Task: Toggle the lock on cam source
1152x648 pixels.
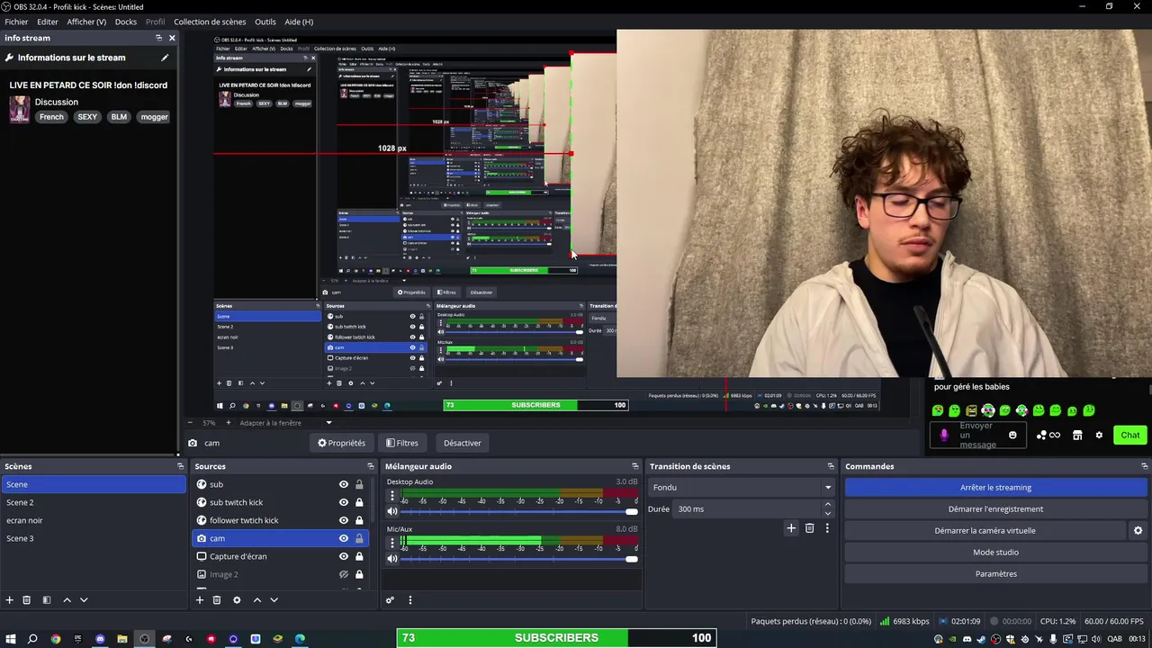Action: pyautogui.click(x=359, y=538)
